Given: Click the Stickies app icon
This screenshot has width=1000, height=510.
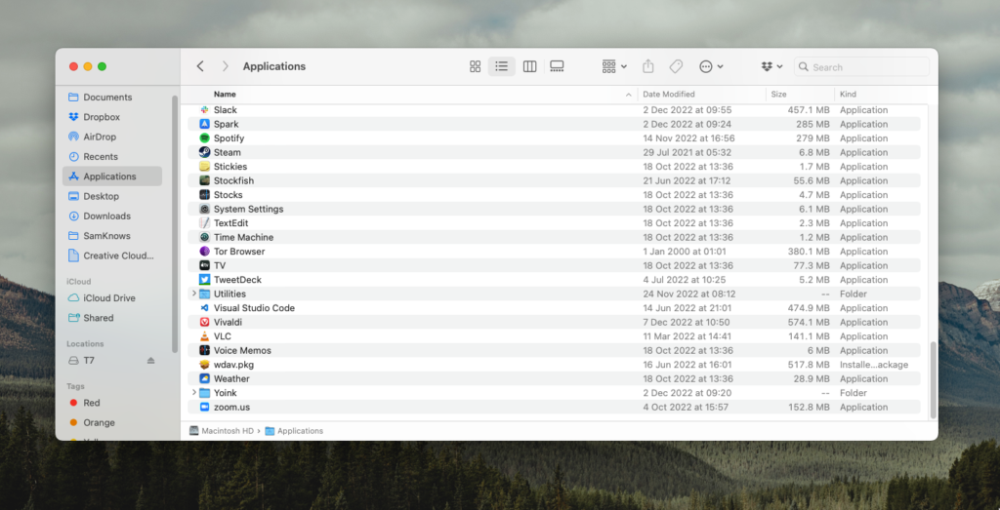Looking at the screenshot, I should (204, 166).
